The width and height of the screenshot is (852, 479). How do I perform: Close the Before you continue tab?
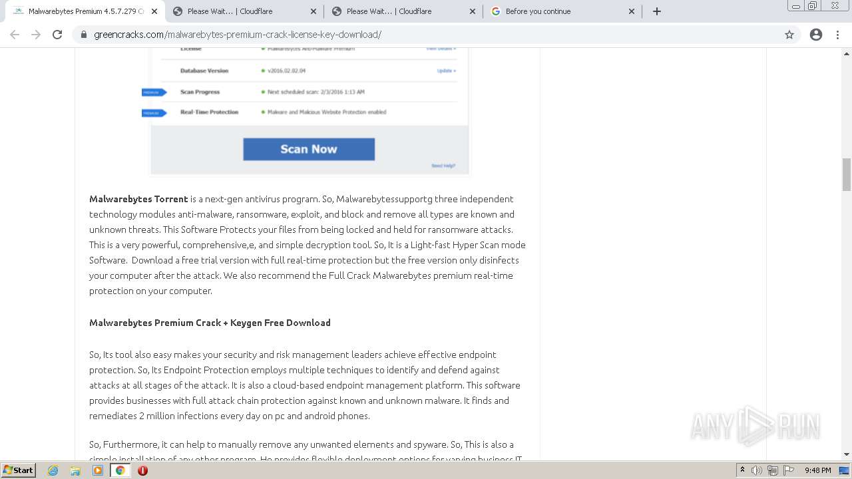[x=632, y=11]
